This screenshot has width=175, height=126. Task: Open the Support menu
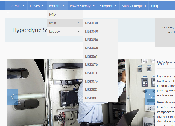pyautogui.click(x=109, y=6)
